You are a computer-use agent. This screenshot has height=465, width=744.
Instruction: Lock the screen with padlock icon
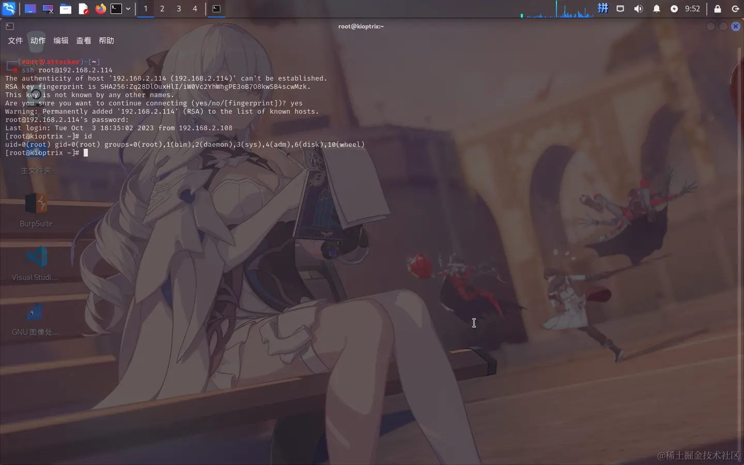718,9
